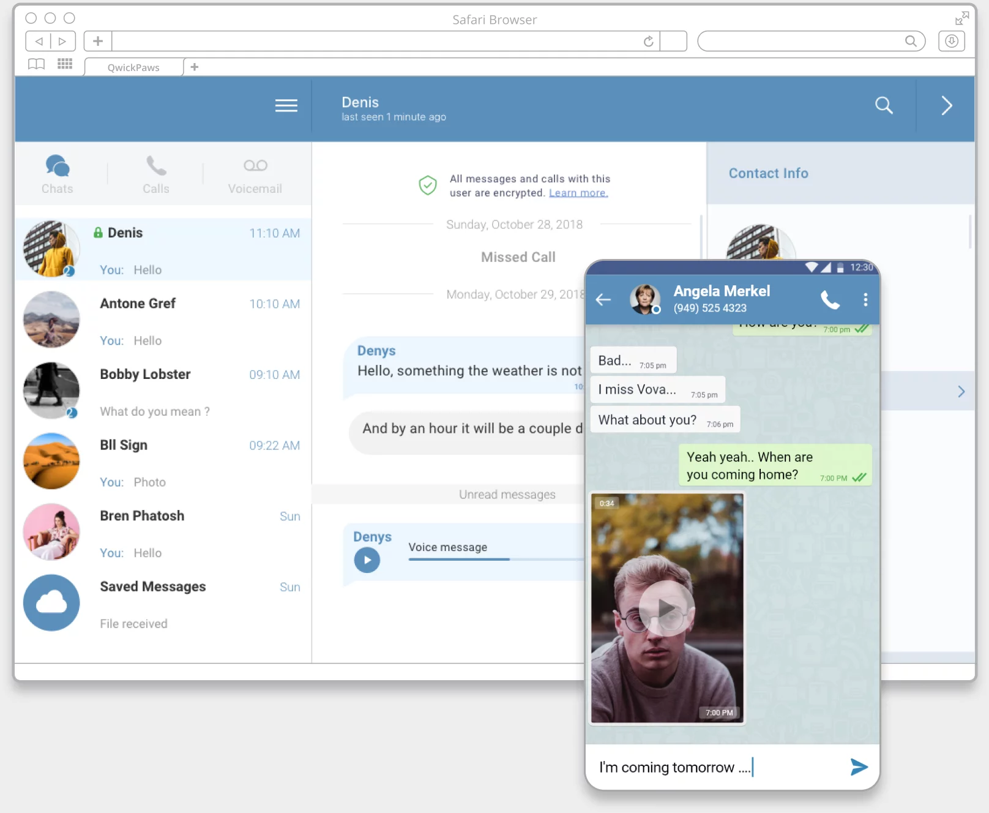The height and width of the screenshot is (813, 989).
Task: Click the magnifier icon in browser search field
Action: click(x=911, y=41)
